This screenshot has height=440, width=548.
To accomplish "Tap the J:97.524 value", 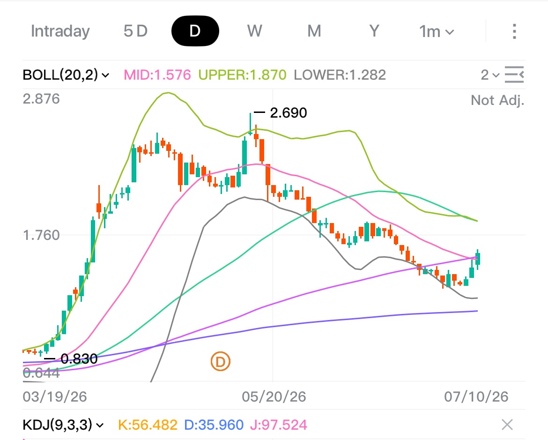I will (279, 425).
